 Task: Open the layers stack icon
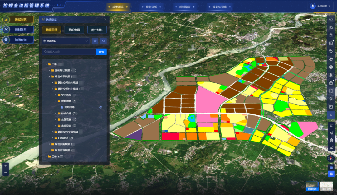pos(331,99)
